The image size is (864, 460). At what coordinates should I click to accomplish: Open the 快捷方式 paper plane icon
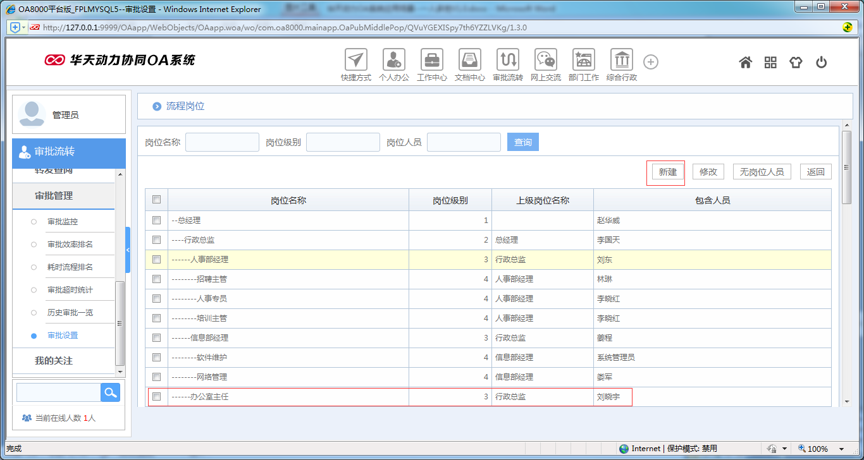(356, 60)
